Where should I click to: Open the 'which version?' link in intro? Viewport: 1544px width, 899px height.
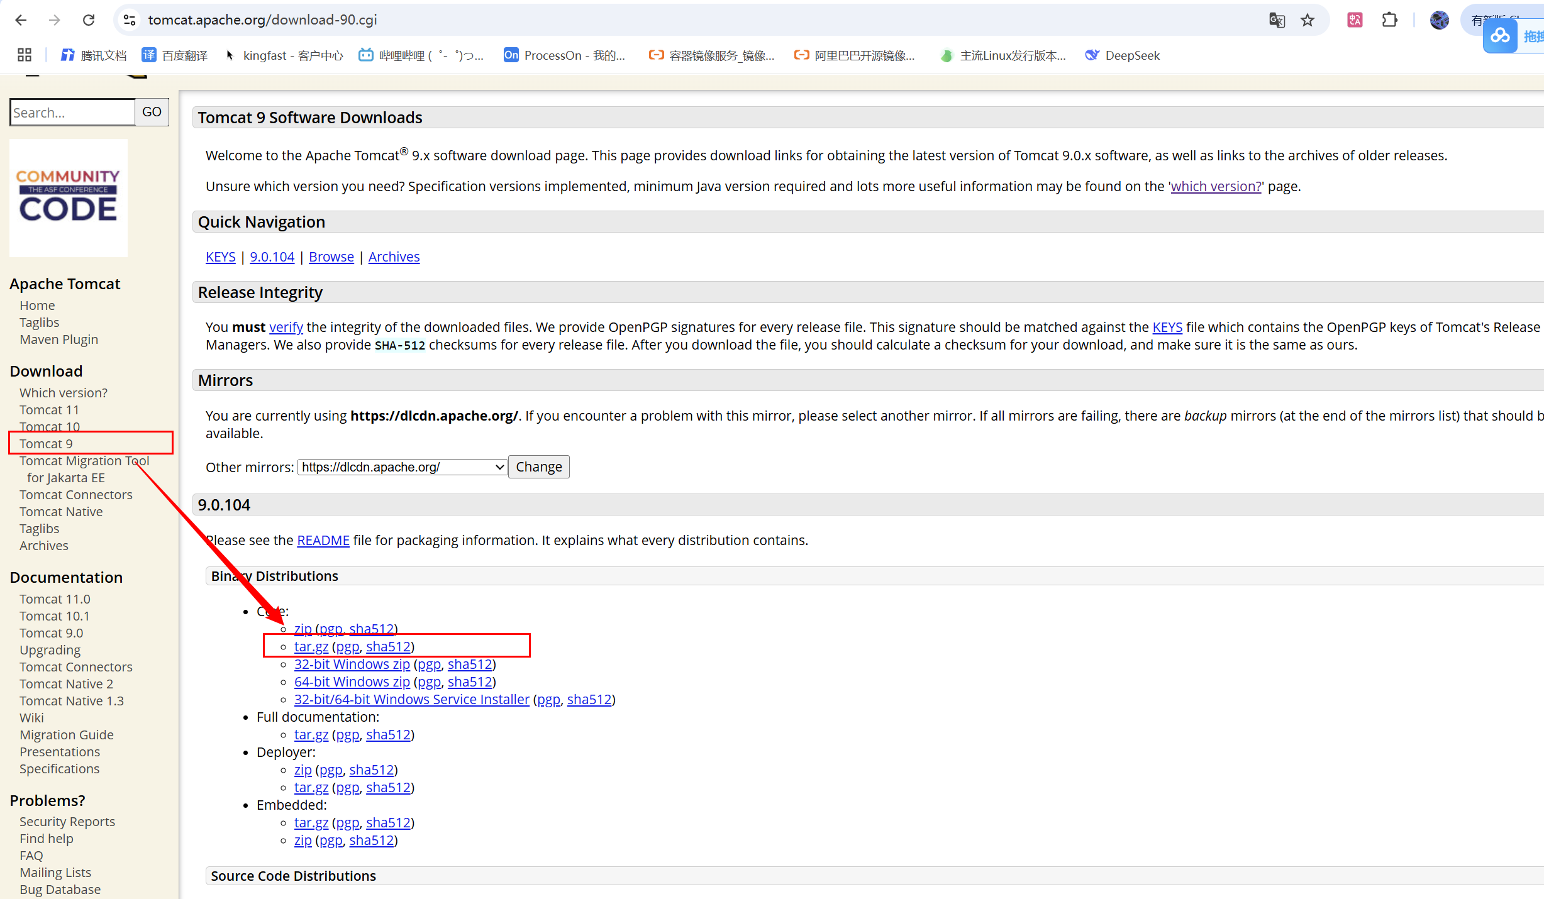click(1216, 186)
